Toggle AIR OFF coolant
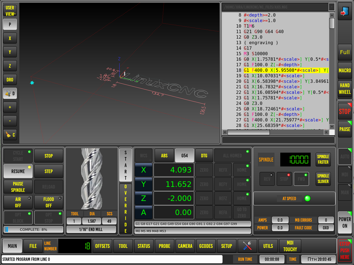Image resolution: width=354 pixels, height=265 pixels. pyautogui.click(x=18, y=202)
